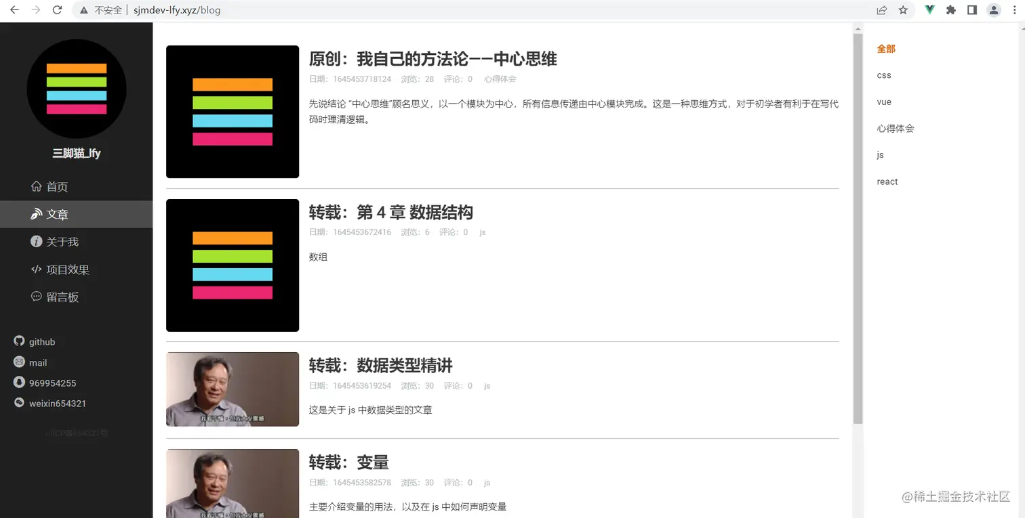Click the mail envelope icon
Screen dimensions: 1025x518
pos(19,362)
